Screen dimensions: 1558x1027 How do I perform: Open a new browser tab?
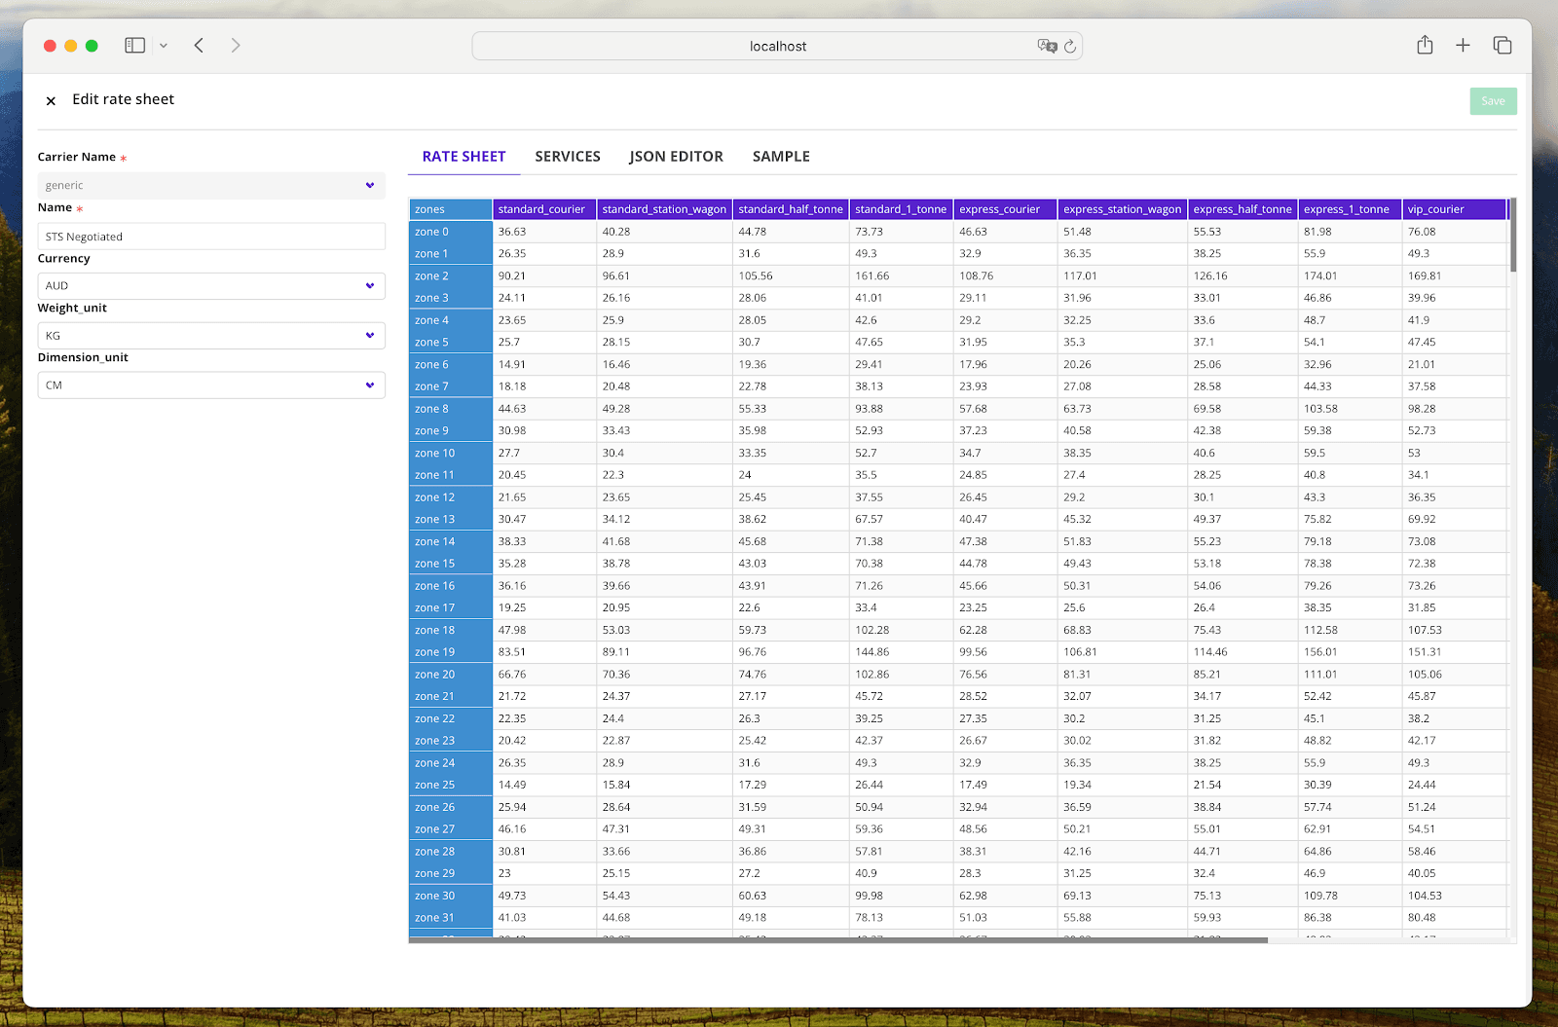(x=1463, y=45)
